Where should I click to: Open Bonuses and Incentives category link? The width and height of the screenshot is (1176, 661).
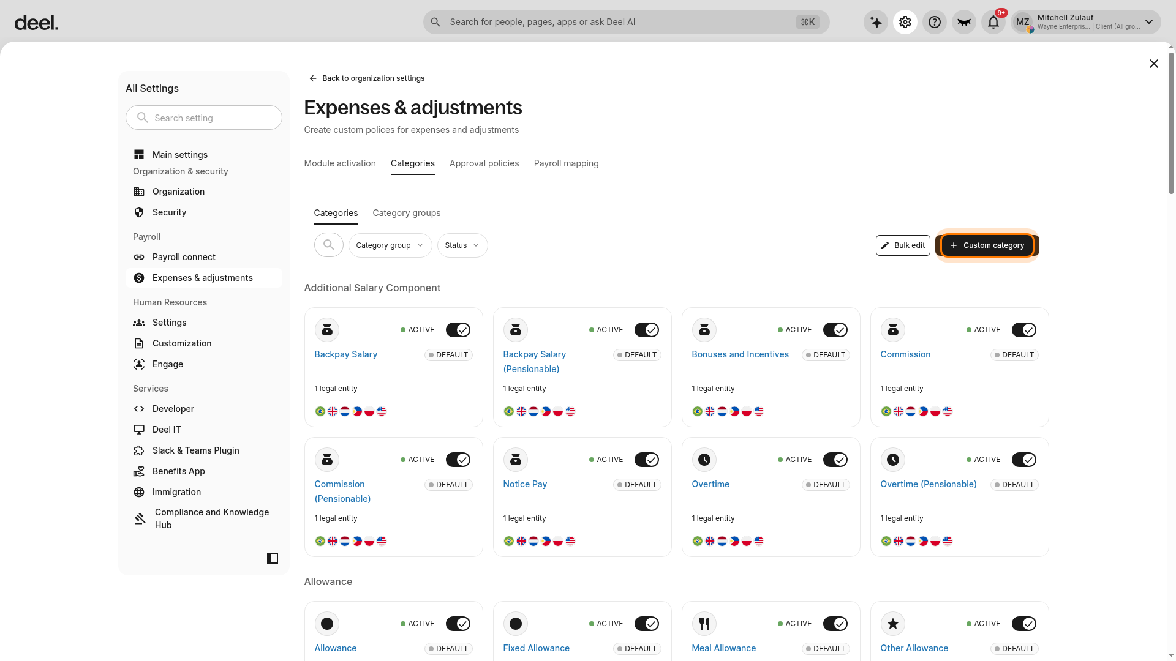point(740,354)
